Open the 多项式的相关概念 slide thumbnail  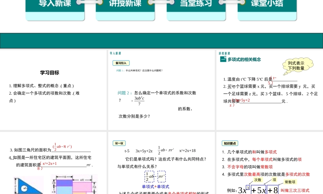click(270, 90)
